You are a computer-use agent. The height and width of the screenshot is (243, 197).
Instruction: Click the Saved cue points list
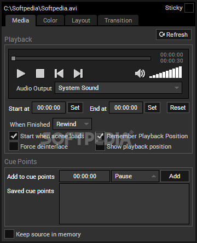(x=124, y=204)
